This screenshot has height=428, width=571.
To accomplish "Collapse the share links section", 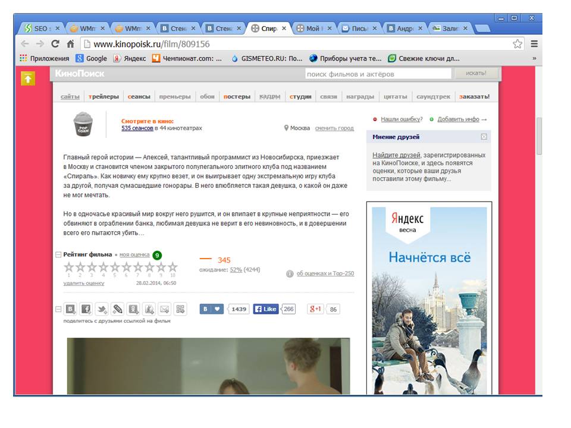I will pos(58,309).
